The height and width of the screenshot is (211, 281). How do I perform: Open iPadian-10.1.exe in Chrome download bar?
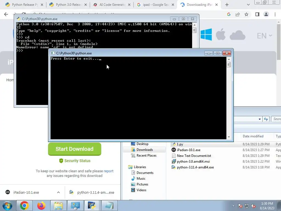point(26,192)
